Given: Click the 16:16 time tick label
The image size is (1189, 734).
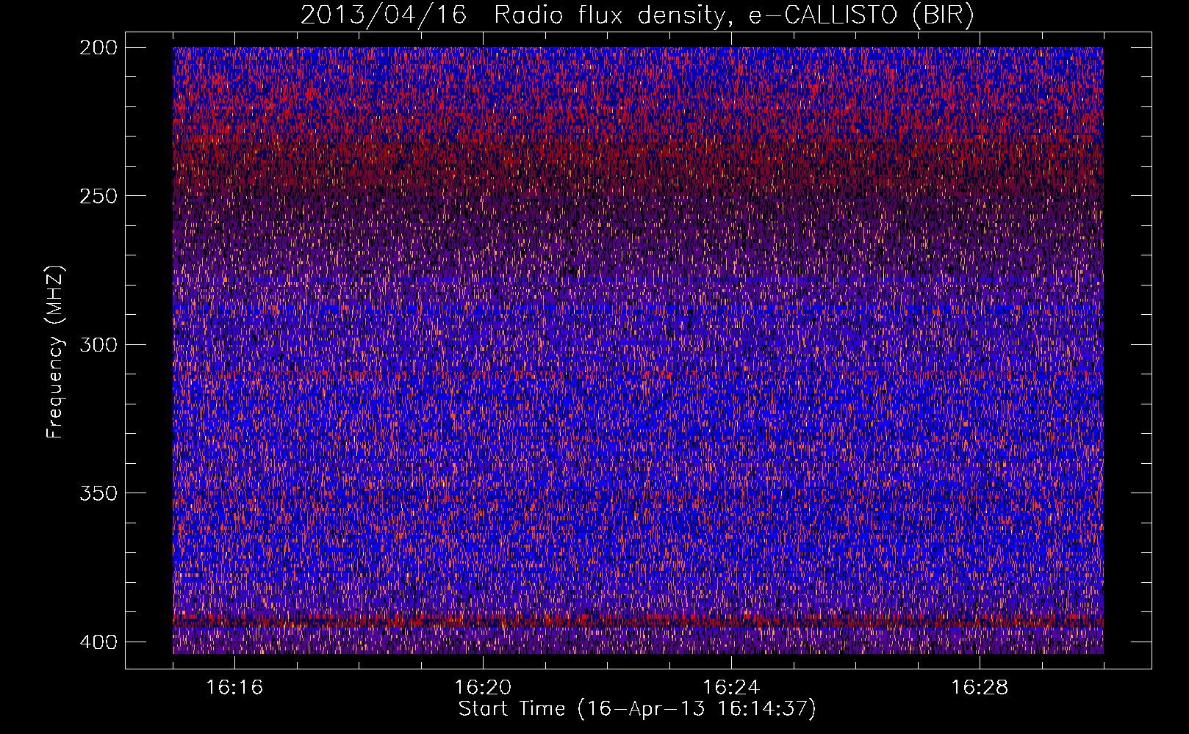Looking at the screenshot, I should tap(234, 688).
